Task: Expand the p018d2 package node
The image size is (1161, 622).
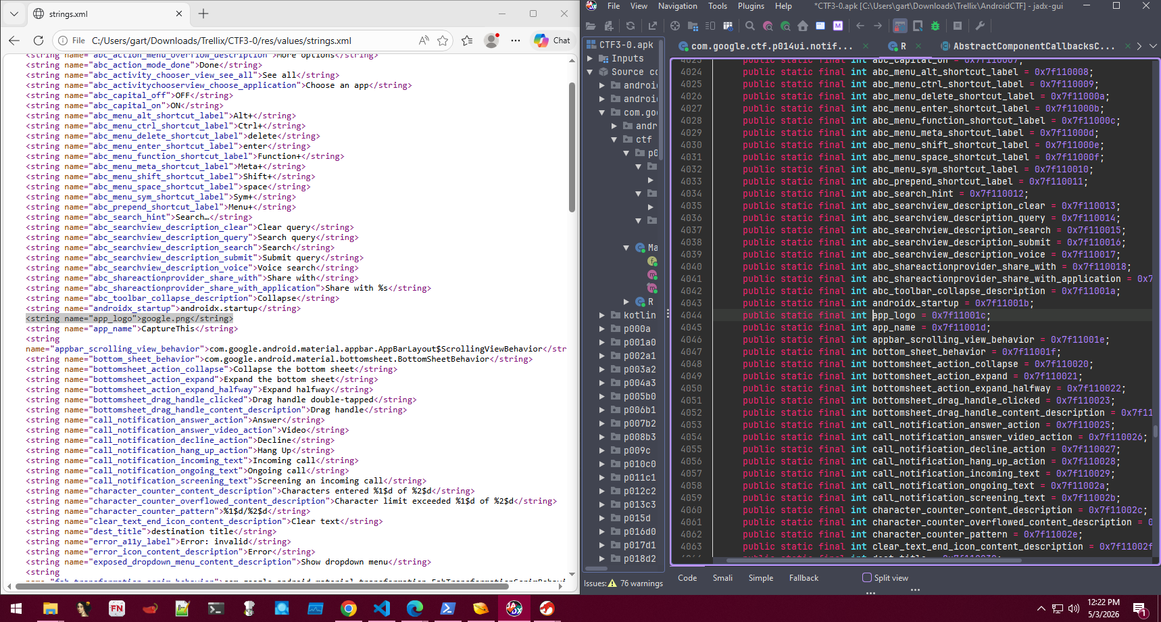Action: coord(602,558)
